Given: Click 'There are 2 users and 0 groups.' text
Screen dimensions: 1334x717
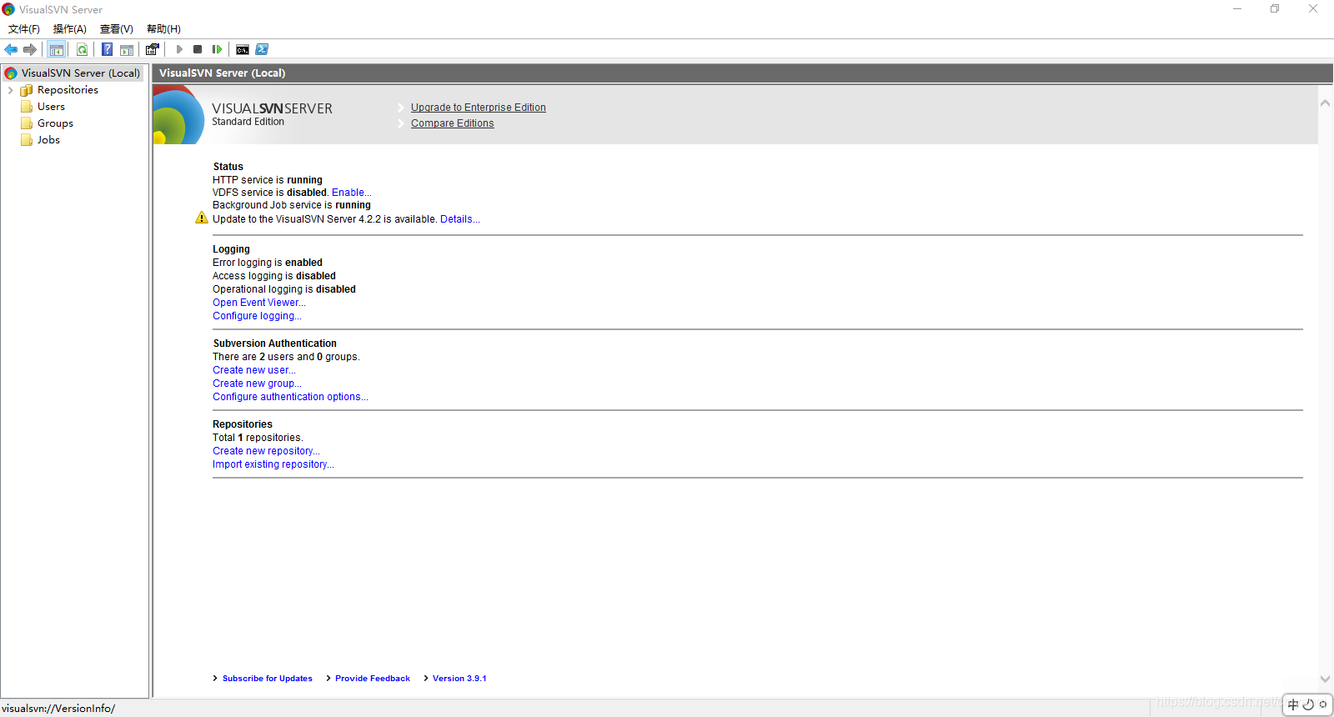Looking at the screenshot, I should (x=286, y=357).
